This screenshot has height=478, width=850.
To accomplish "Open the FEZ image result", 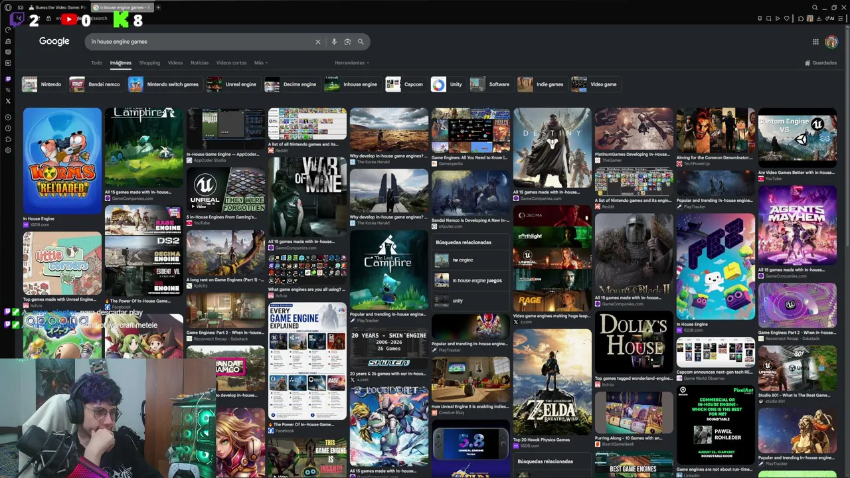I will pyautogui.click(x=715, y=266).
